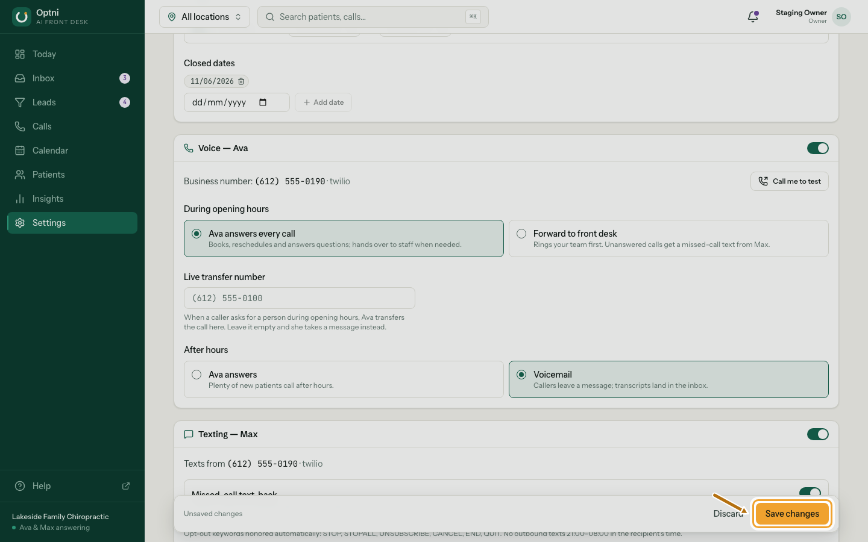This screenshot has width=868, height=542.
Task: Click the Voice — Ava phone icon
Action: [189, 148]
